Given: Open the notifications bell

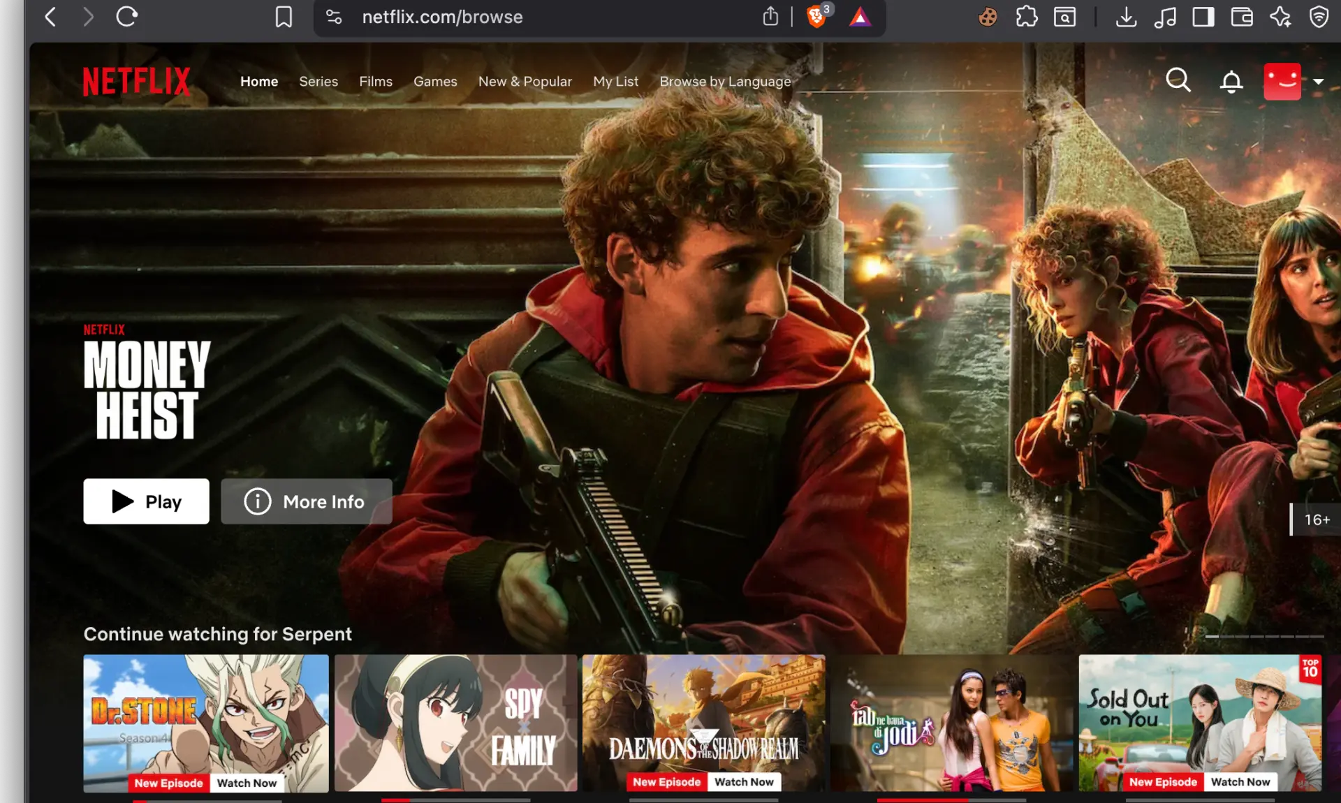Looking at the screenshot, I should click(1231, 81).
